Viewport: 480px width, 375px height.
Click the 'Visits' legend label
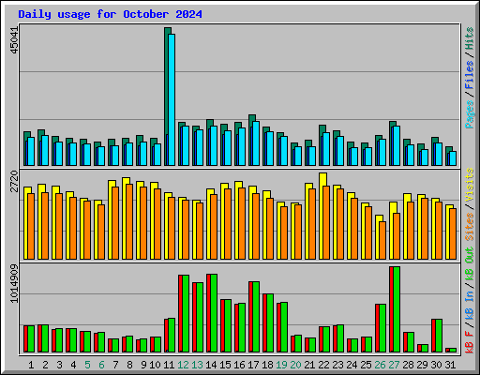tap(470, 185)
